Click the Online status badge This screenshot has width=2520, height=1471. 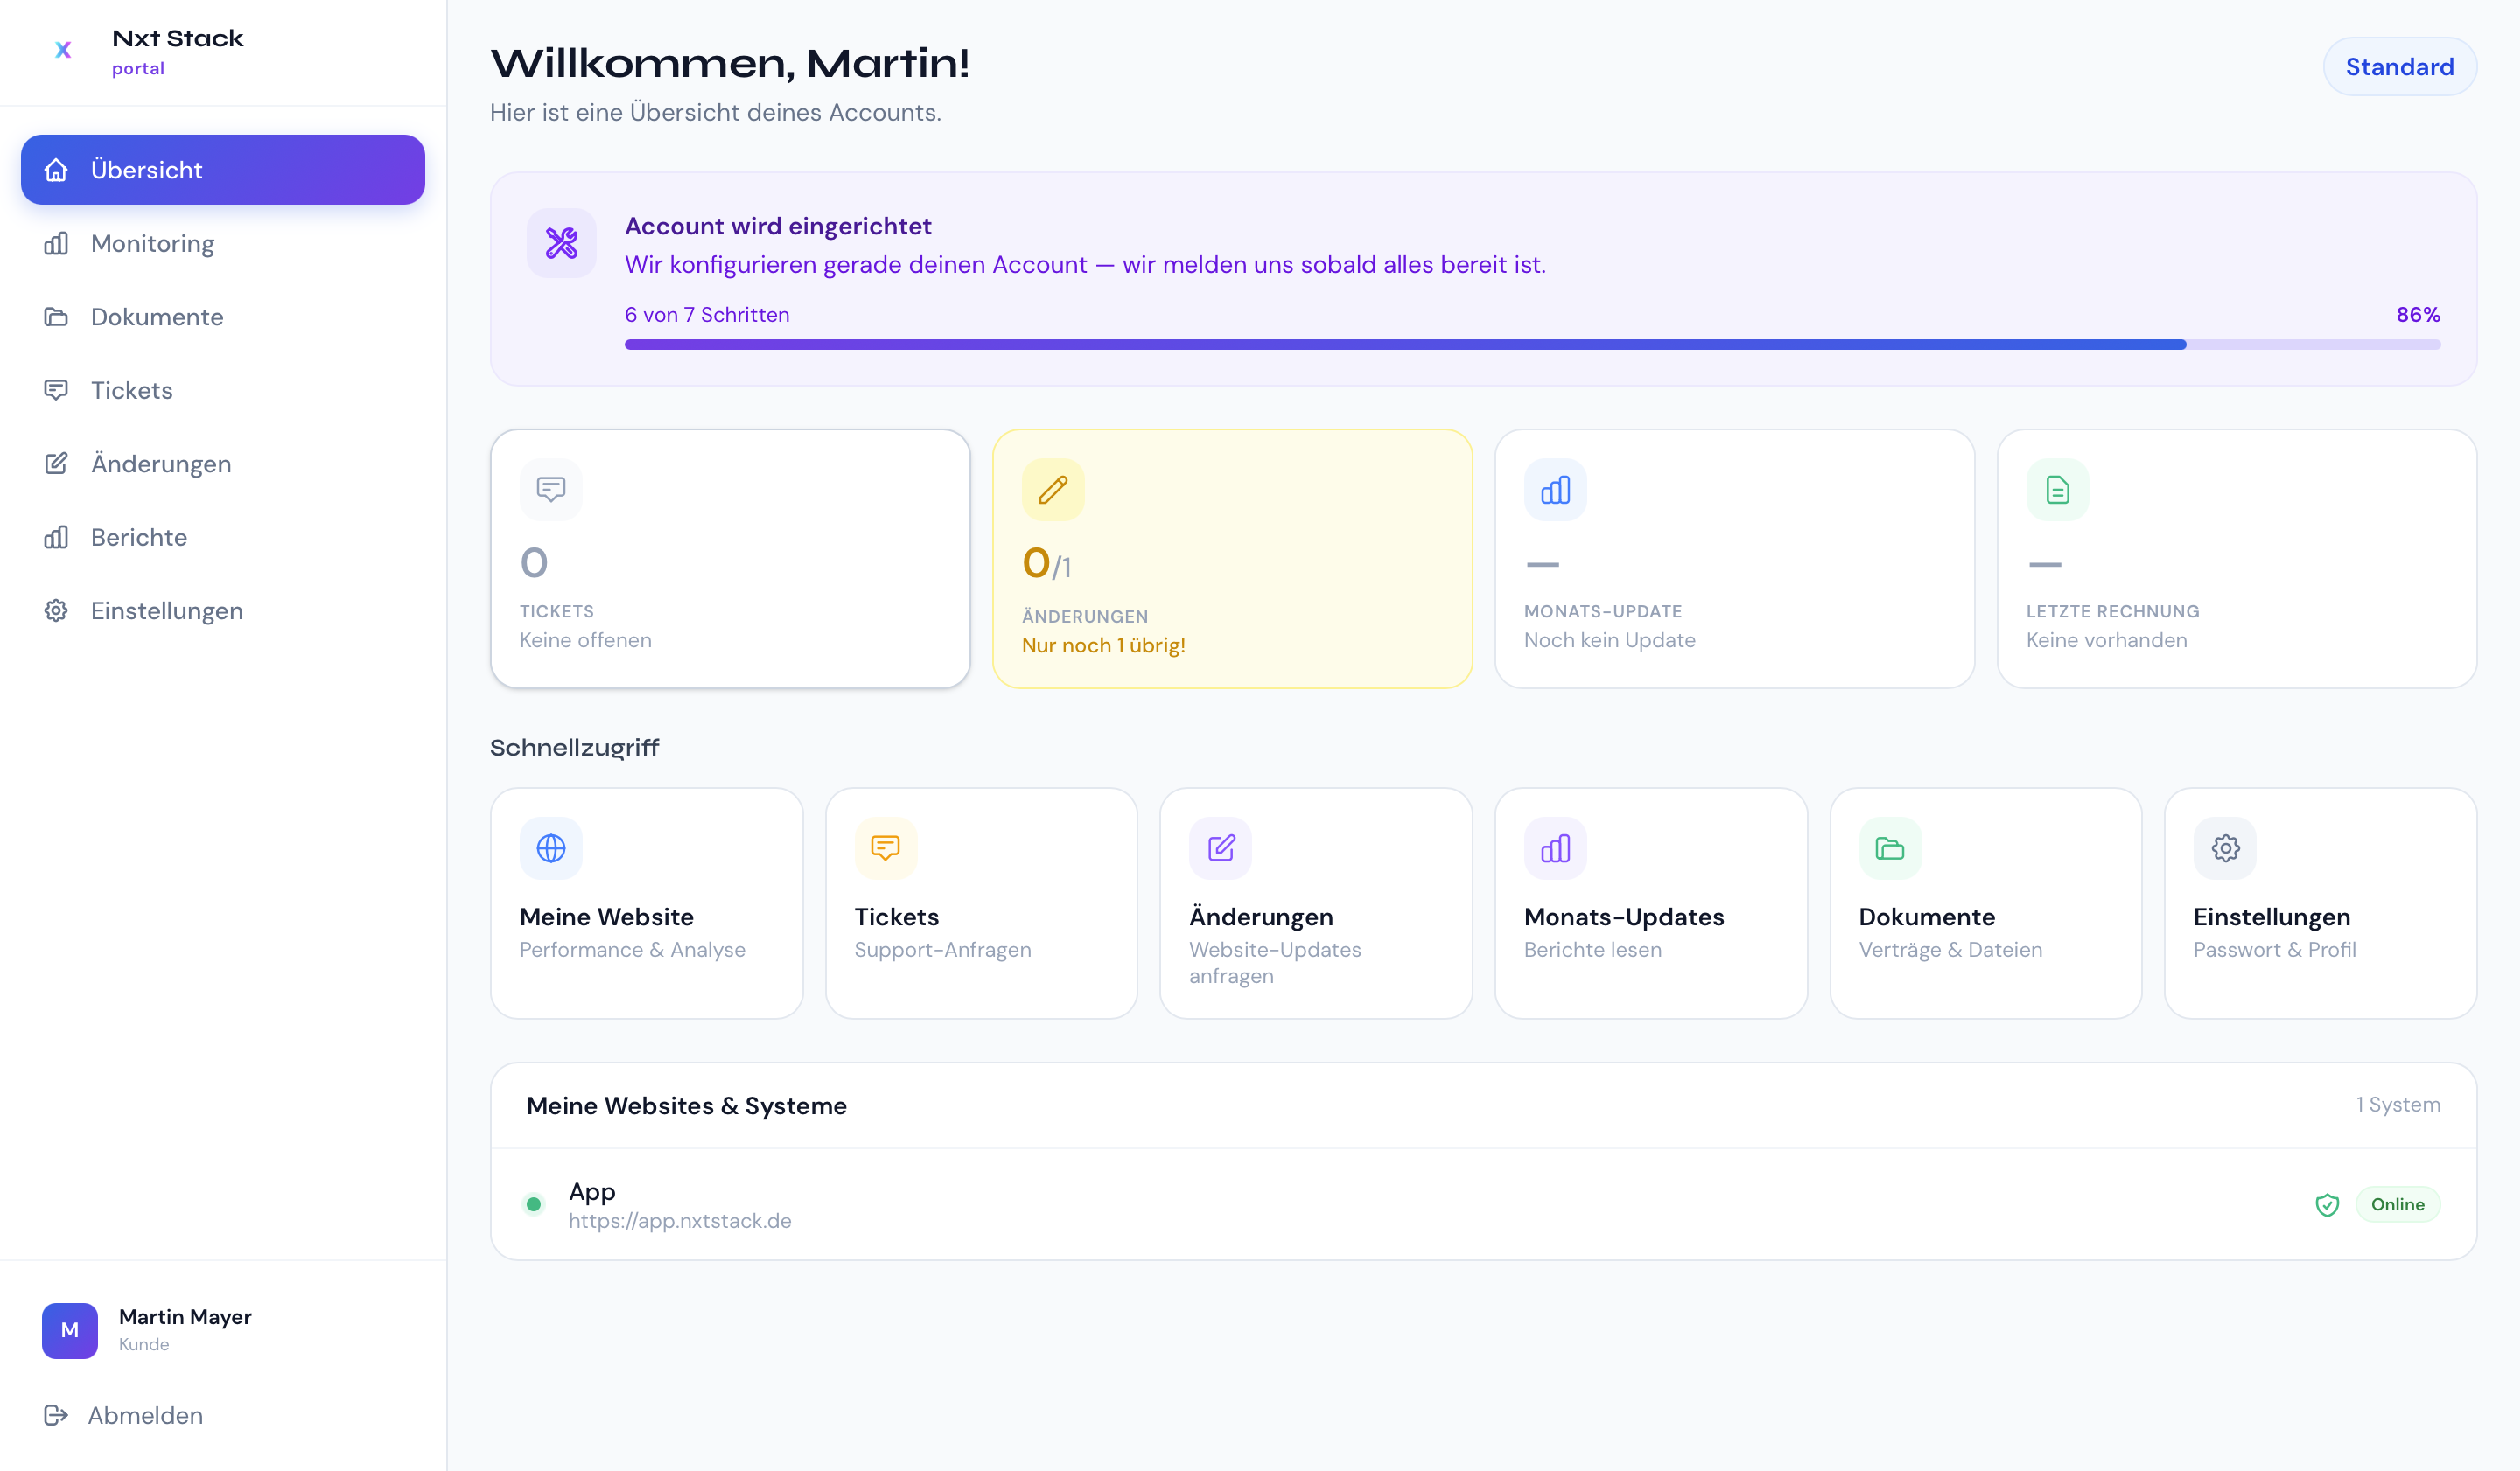pyautogui.click(x=2397, y=1204)
